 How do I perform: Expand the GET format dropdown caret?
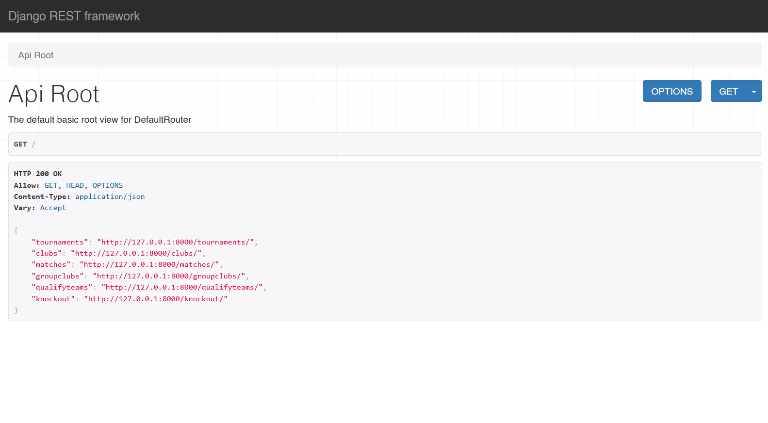[753, 91]
